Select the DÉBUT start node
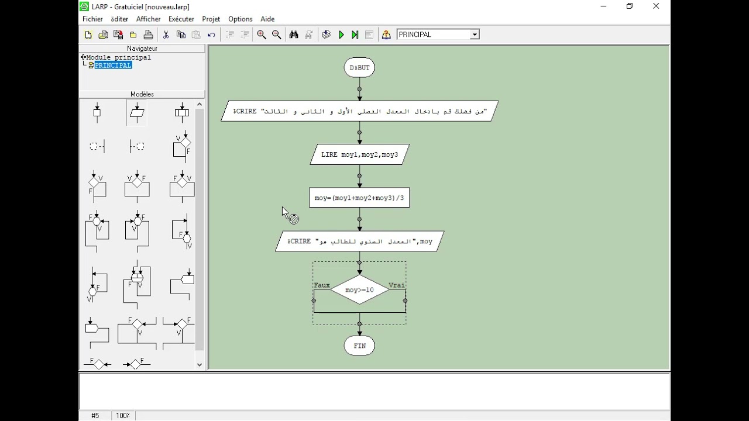 pyautogui.click(x=359, y=68)
